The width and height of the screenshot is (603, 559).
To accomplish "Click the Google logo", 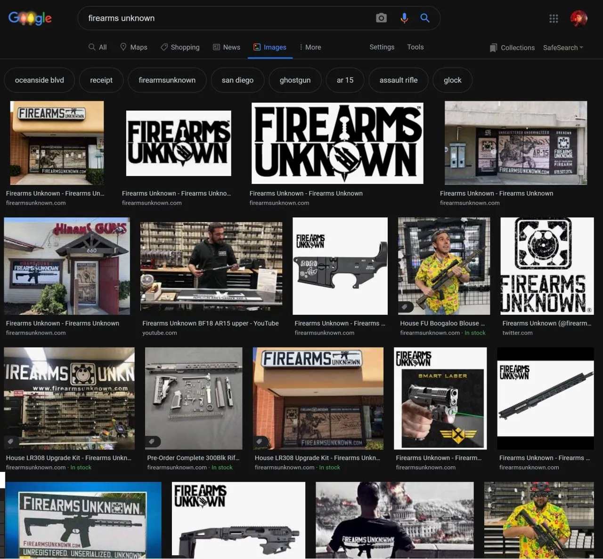I will pyautogui.click(x=30, y=18).
